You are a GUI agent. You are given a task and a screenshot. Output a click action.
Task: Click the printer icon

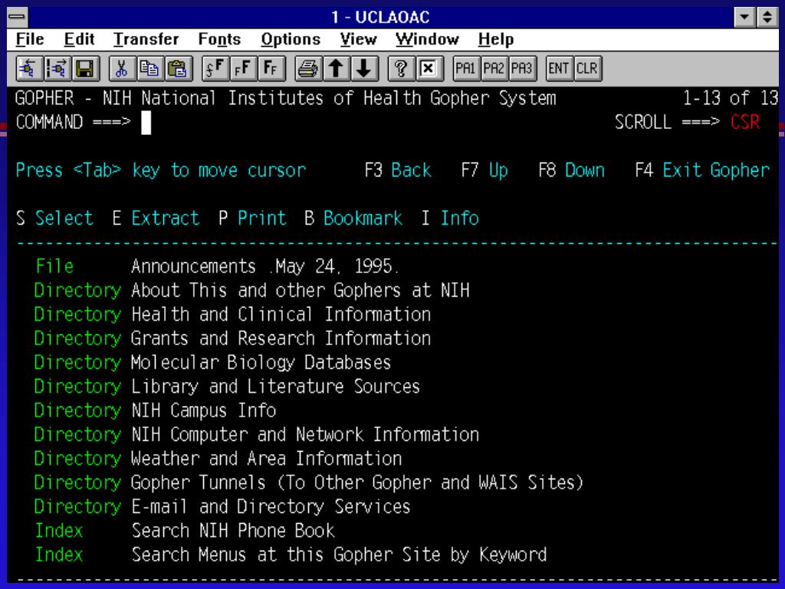point(308,68)
